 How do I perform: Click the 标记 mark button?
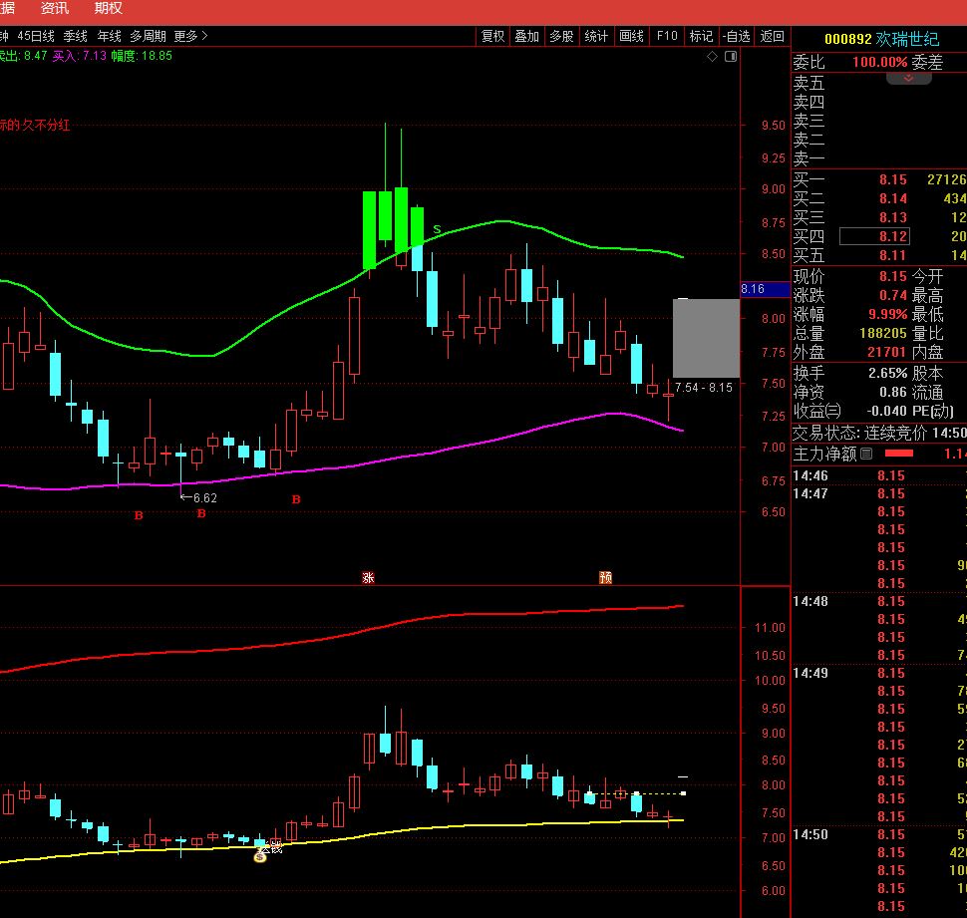pos(701,36)
